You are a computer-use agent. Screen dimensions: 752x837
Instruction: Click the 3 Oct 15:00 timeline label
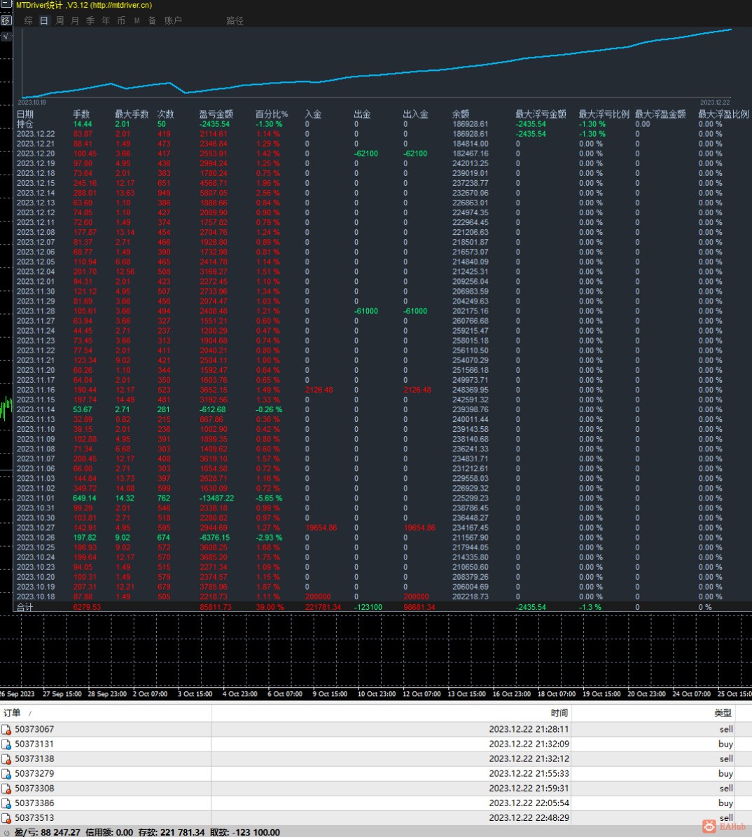[x=195, y=694]
